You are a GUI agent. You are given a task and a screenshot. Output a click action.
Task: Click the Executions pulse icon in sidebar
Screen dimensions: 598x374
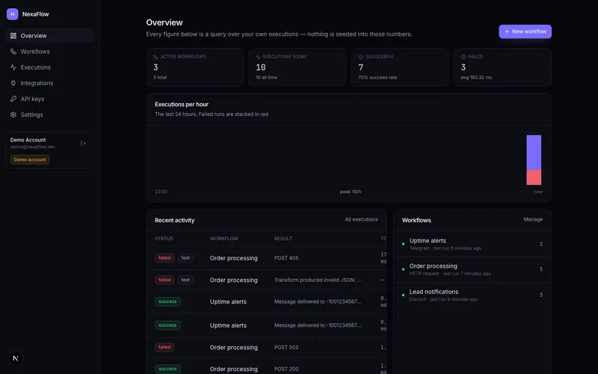click(13, 67)
